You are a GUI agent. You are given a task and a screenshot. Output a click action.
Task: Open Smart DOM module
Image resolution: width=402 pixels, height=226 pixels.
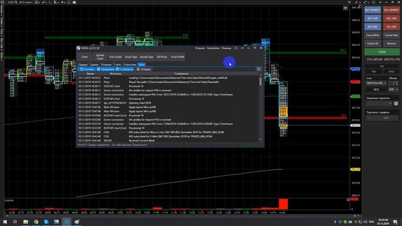pyautogui.click(x=177, y=57)
